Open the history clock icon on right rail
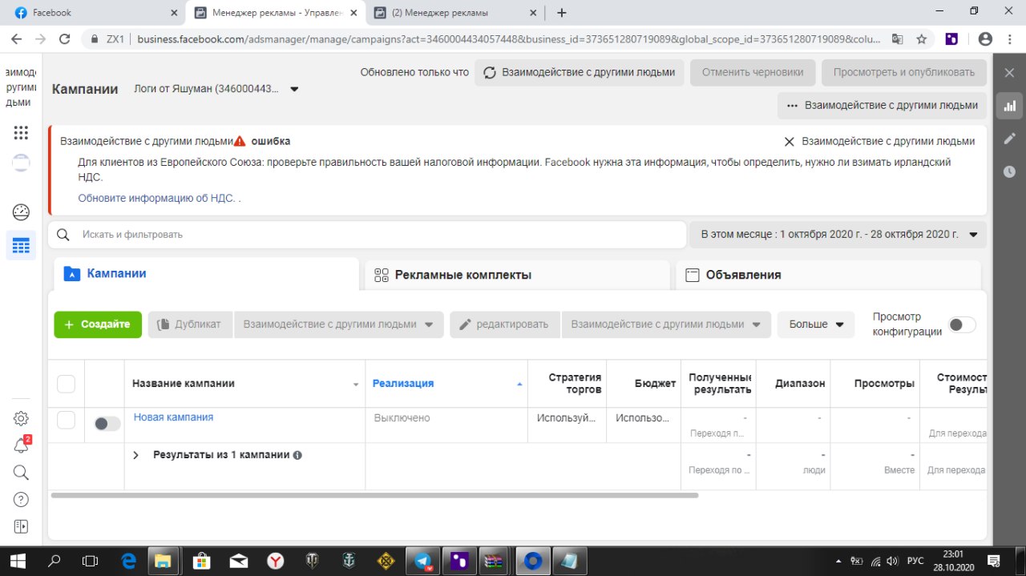 1009,171
